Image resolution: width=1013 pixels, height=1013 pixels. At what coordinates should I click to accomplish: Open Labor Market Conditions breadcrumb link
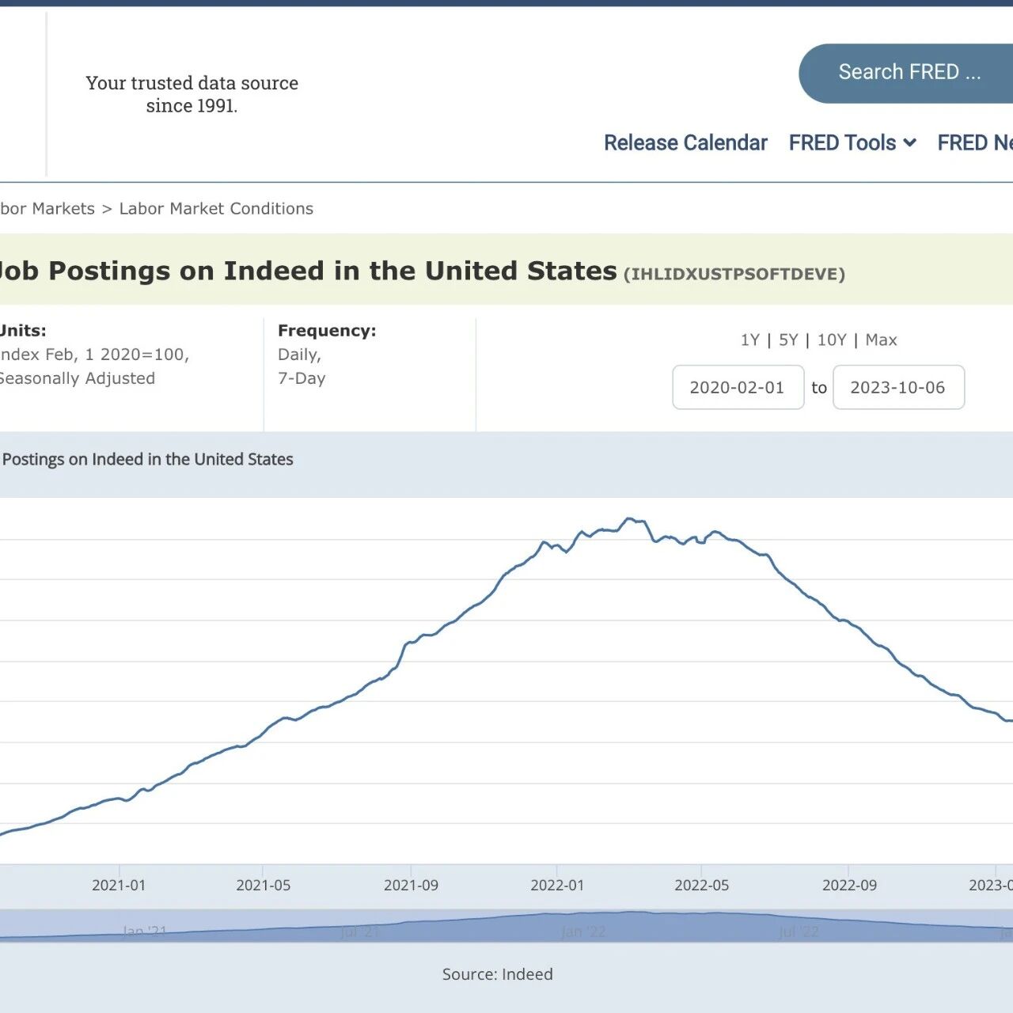point(216,208)
